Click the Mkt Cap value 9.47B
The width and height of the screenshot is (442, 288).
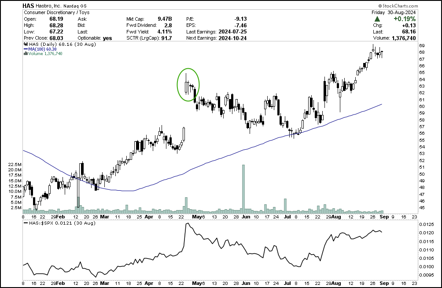[x=165, y=19]
